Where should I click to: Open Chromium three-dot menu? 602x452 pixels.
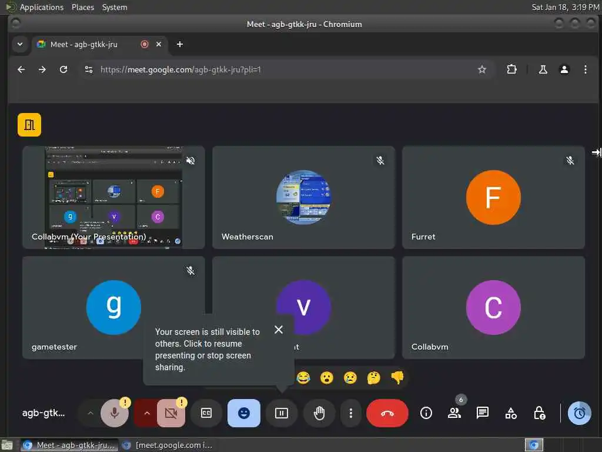[x=585, y=69]
